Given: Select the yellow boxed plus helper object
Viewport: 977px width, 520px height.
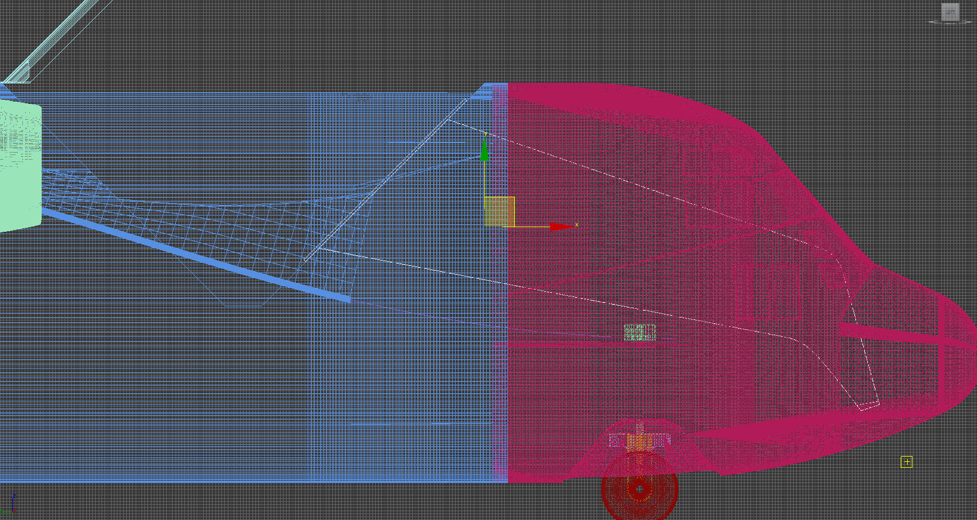Looking at the screenshot, I should [907, 462].
